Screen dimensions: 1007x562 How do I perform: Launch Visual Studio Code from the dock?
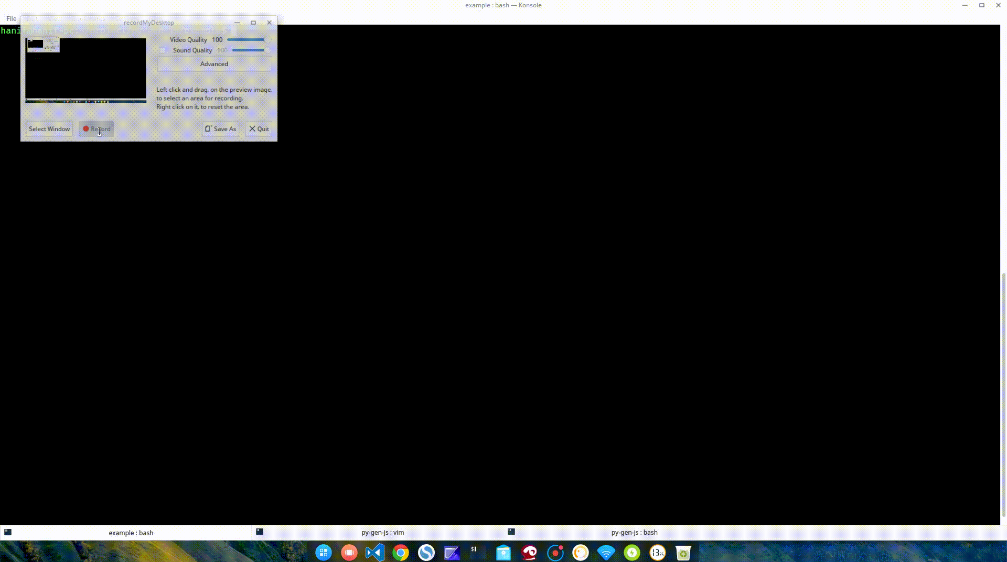[x=375, y=553]
